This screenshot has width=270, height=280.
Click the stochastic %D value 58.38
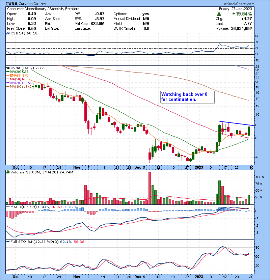(79, 242)
